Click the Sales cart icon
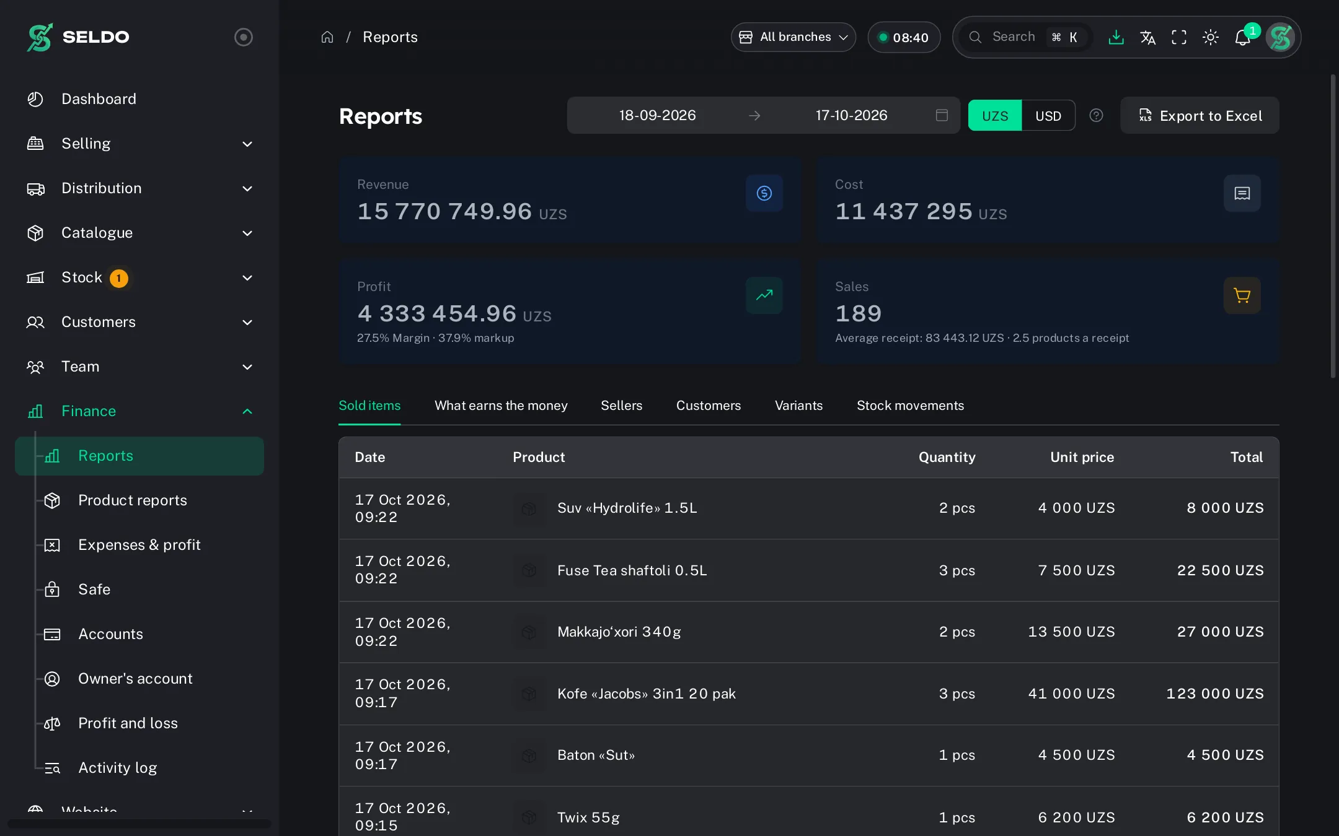This screenshot has width=1339, height=836. [x=1242, y=295]
